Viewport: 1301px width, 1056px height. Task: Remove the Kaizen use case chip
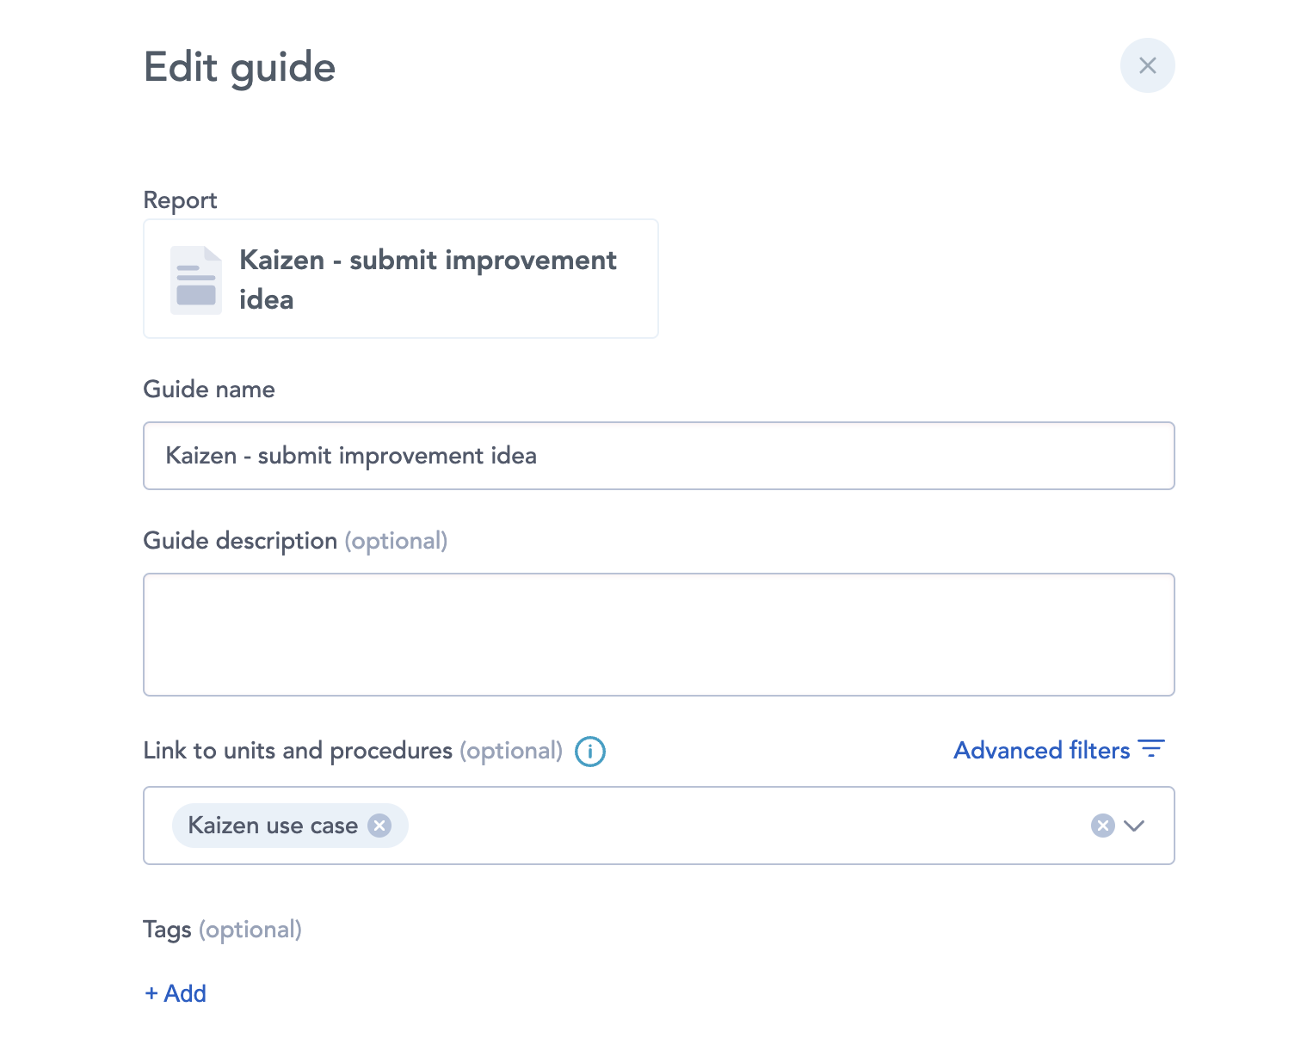click(x=379, y=826)
